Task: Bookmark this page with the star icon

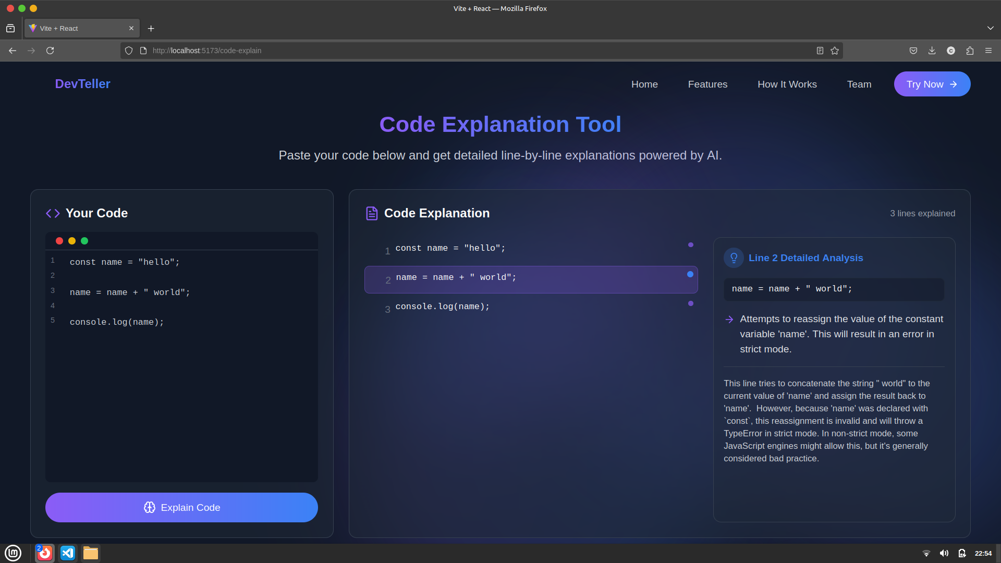Action: [835, 51]
